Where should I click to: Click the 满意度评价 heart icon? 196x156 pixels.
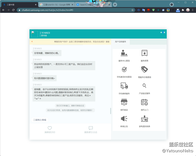(x=50, y=128)
